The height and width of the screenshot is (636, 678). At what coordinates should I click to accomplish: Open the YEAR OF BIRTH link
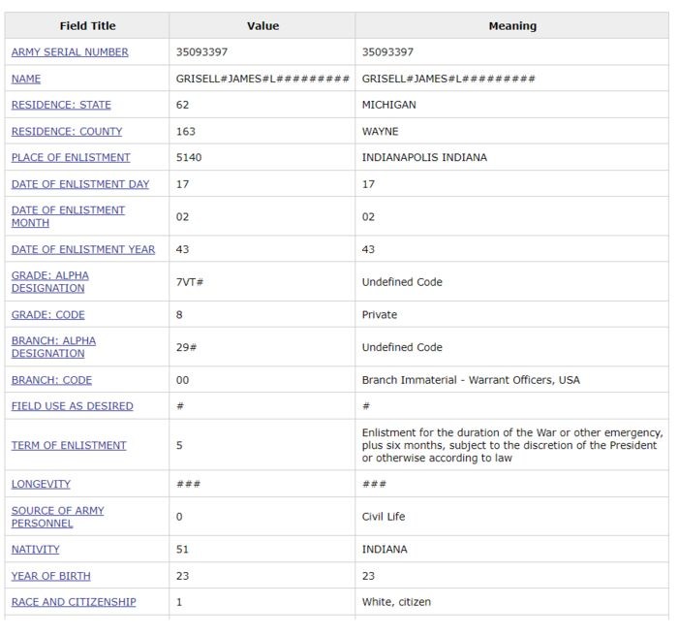tap(51, 576)
